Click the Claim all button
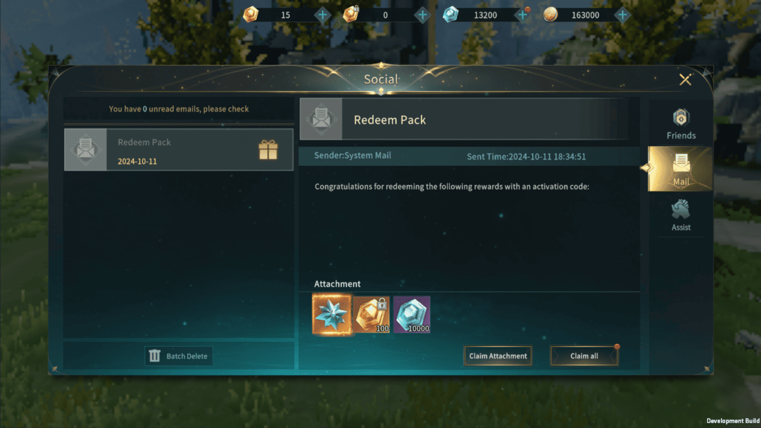Viewport: 761px width, 428px height. (x=584, y=356)
